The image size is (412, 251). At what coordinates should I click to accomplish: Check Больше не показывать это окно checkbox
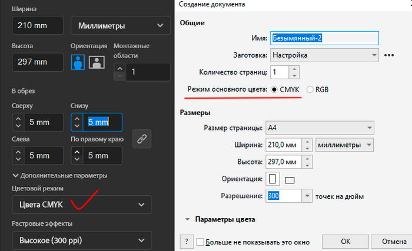point(200,242)
